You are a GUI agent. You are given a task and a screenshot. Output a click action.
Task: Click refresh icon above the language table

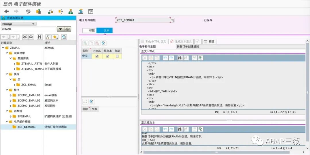pyautogui.click(x=104, y=43)
